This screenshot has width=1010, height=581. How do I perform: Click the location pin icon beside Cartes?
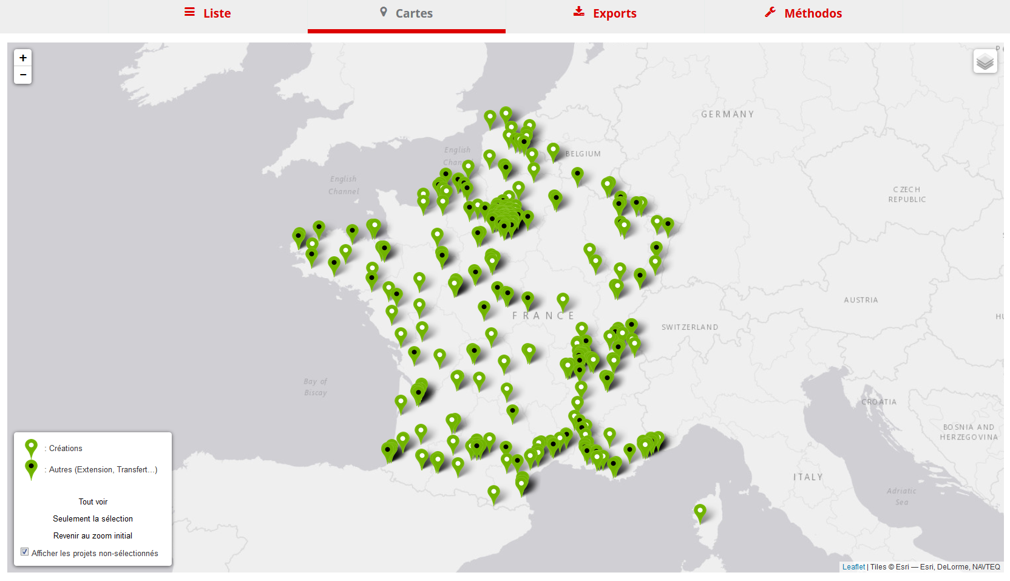click(x=384, y=12)
